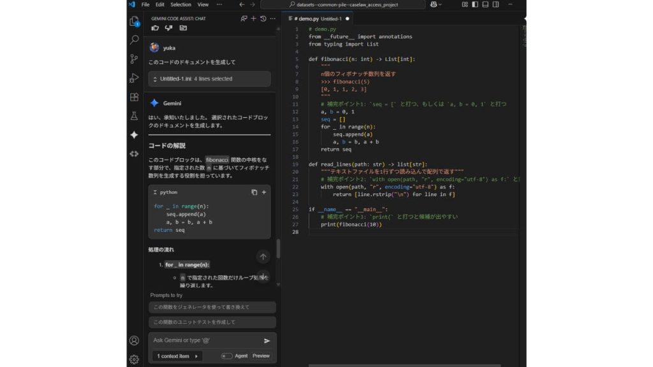Close the unsaved Untitled-1 tab dot
The image size is (653, 367).
(x=348, y=18)
